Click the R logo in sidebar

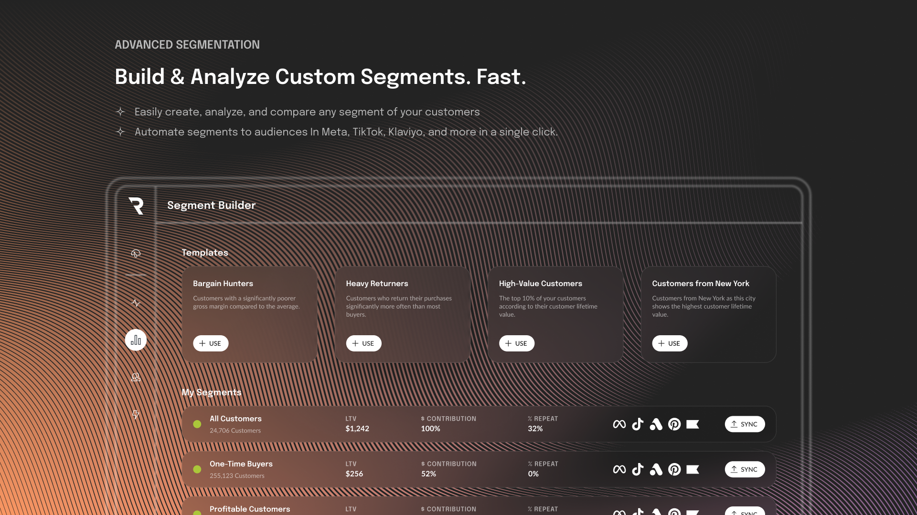(136, 206)
